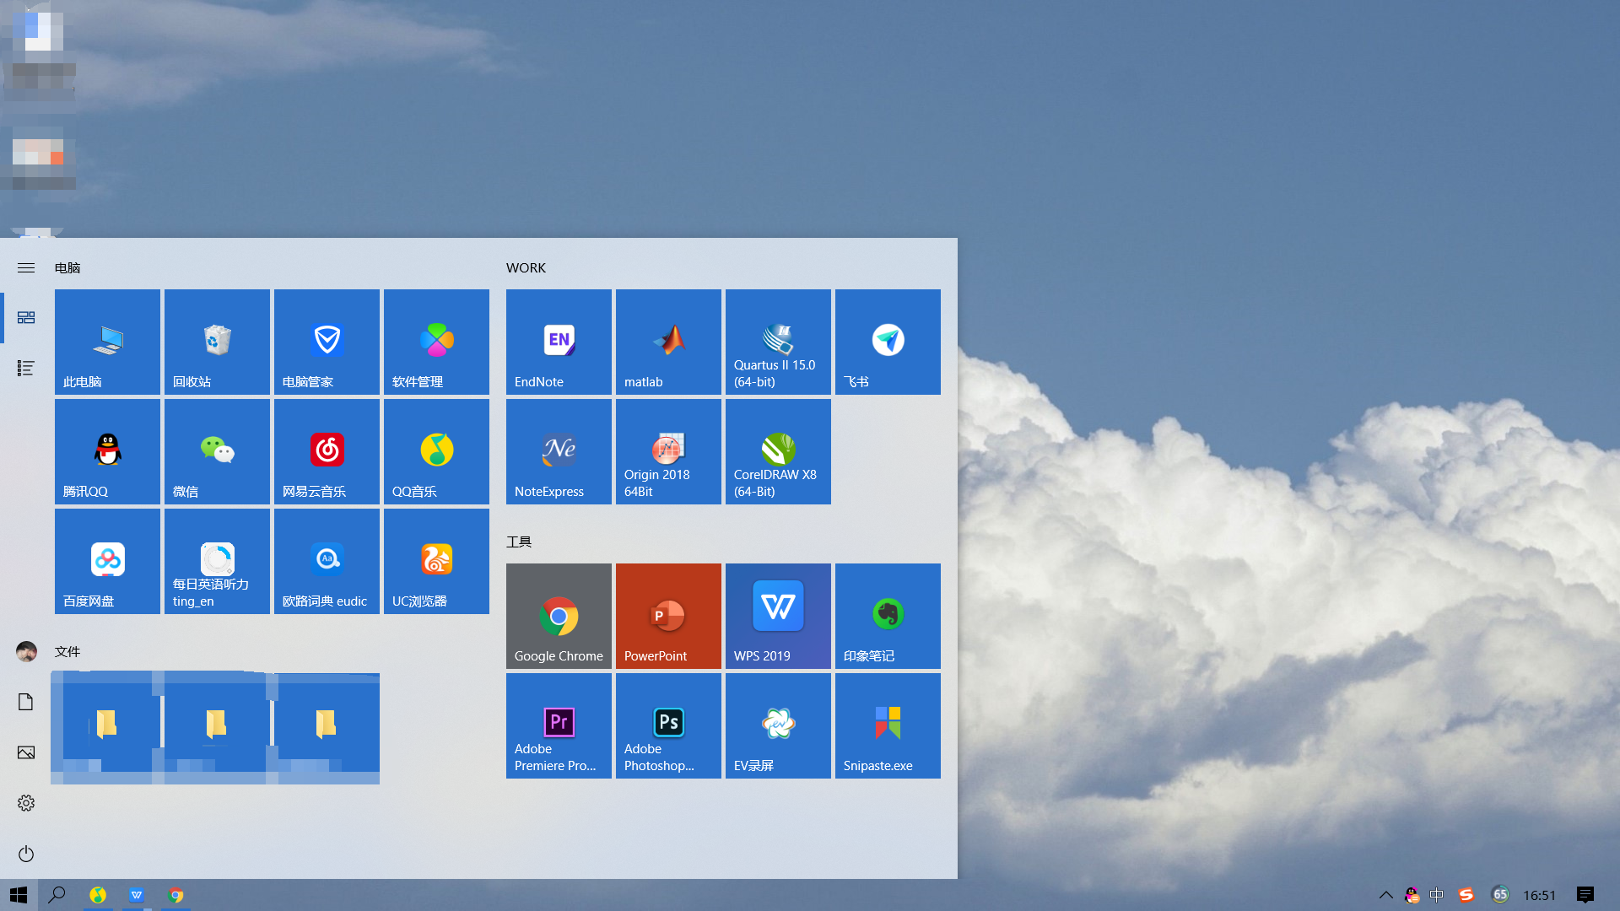Open Google Chrome from the taskbar
Screen dimensions: 1620x911
(x=176, y=894)
